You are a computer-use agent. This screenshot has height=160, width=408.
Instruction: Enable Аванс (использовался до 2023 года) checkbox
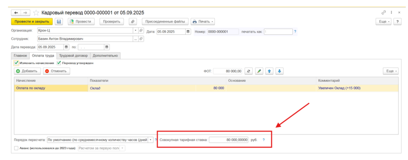pyautogui.click(x=16, y=148)
